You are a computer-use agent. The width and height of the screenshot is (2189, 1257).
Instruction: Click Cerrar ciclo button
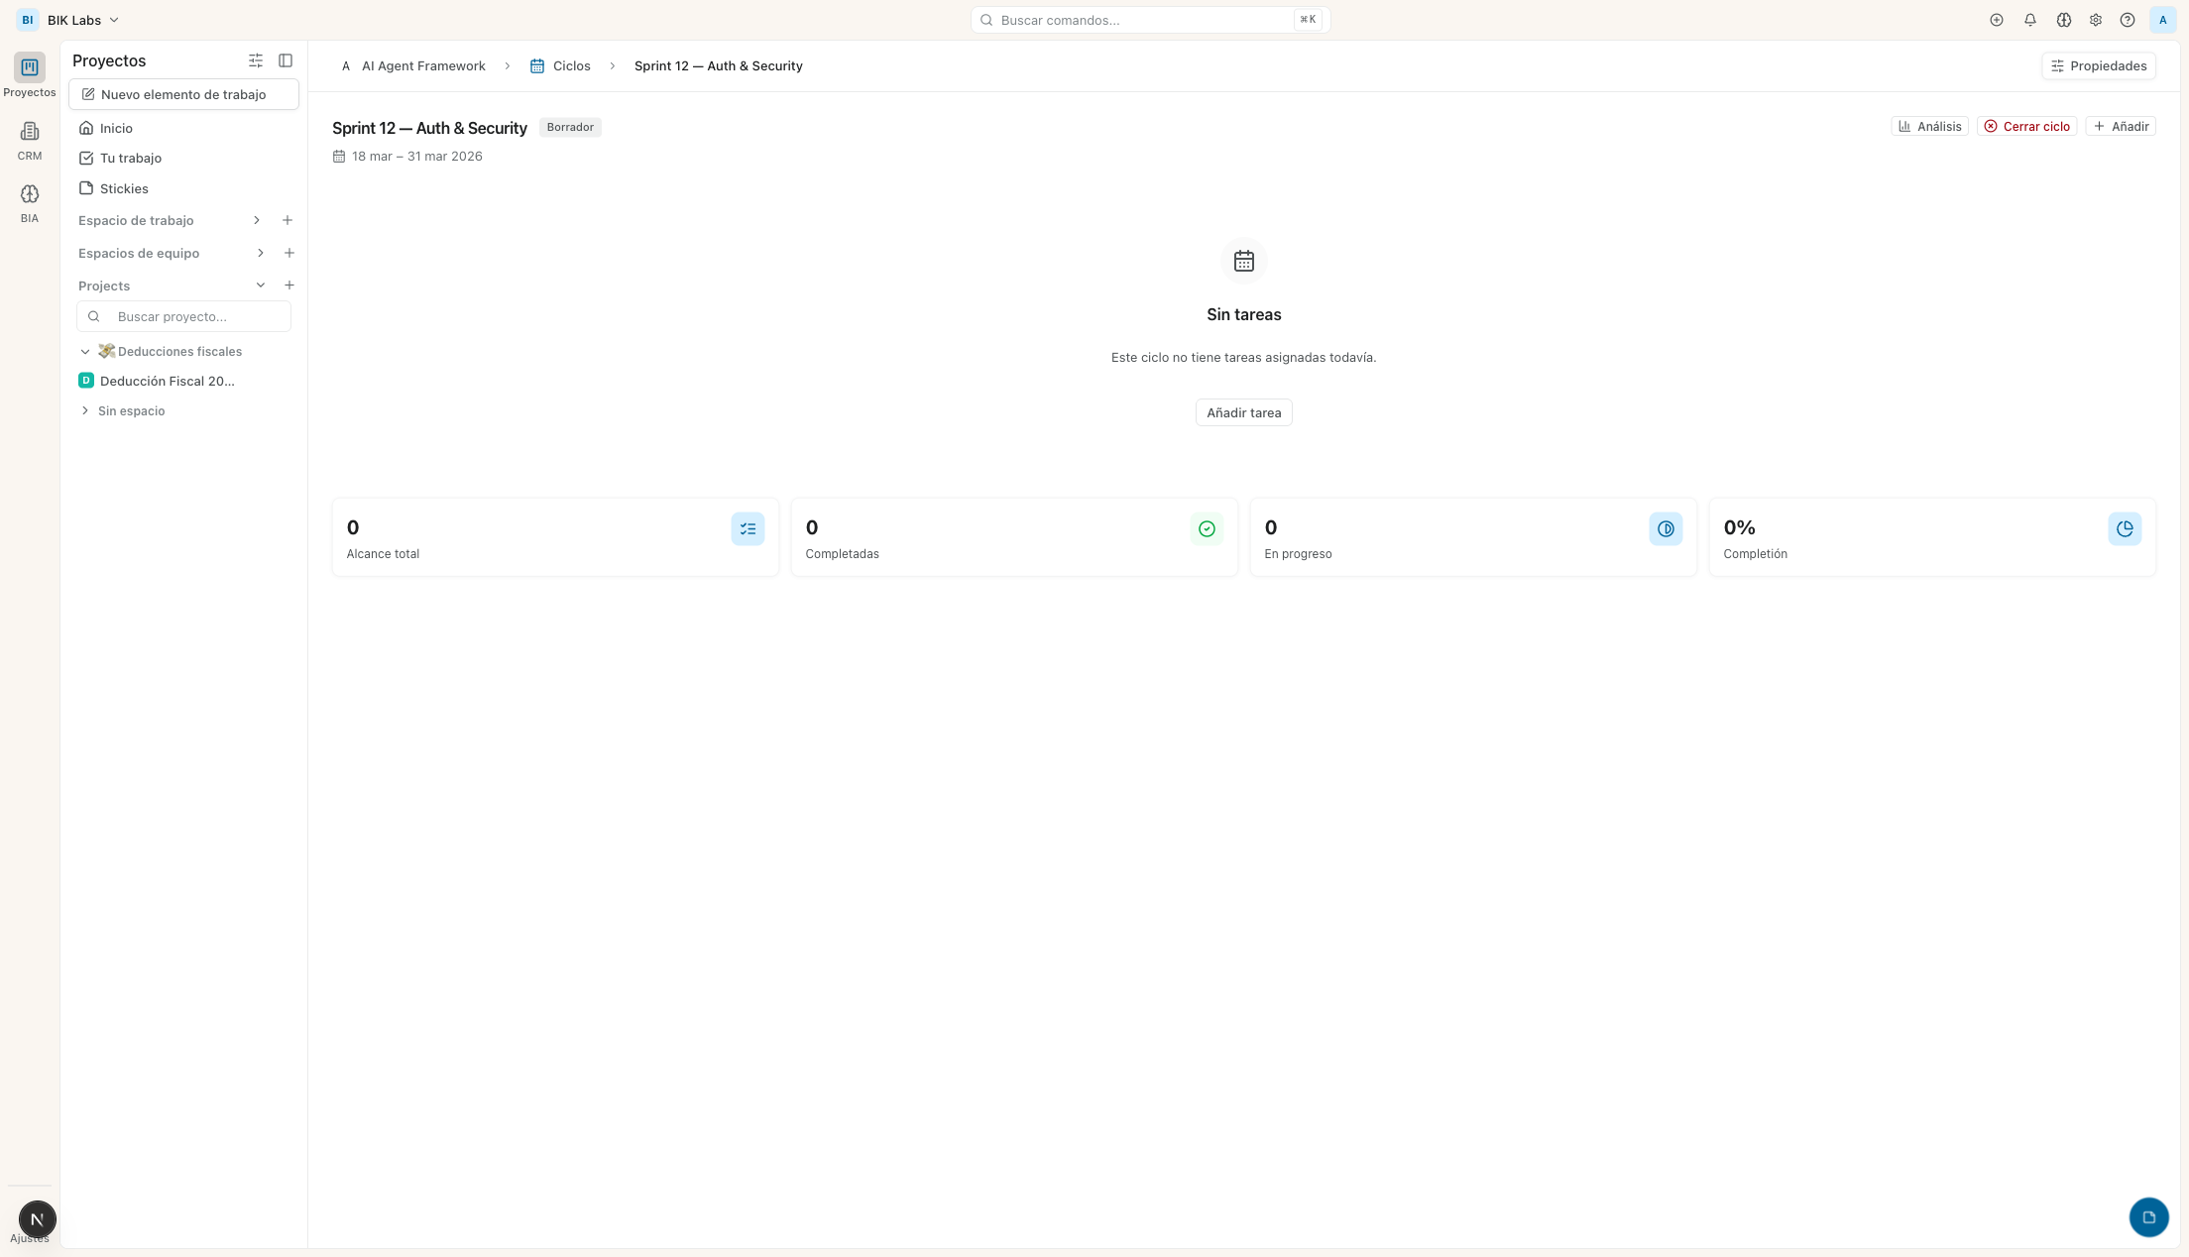pyautogui.click(x=2026, y=126)
